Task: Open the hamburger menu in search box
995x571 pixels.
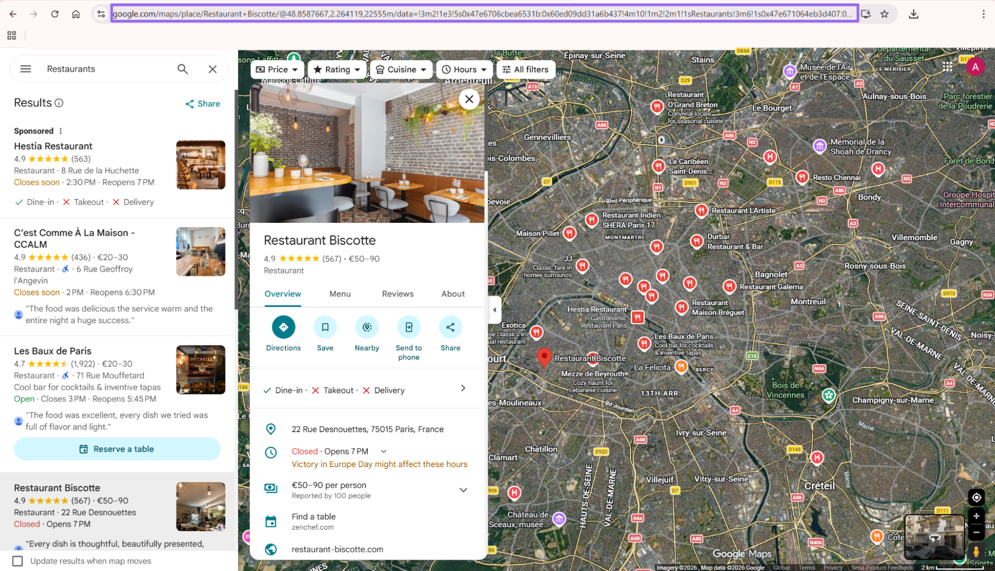Action: pos(25,69)
